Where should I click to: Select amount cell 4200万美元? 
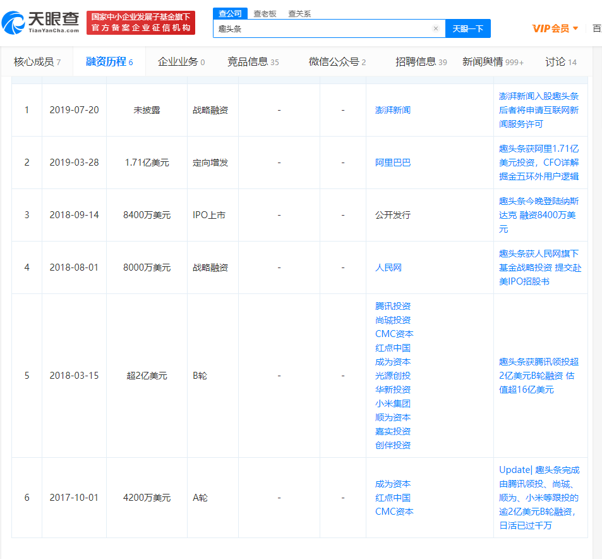[x=147, y=498]
